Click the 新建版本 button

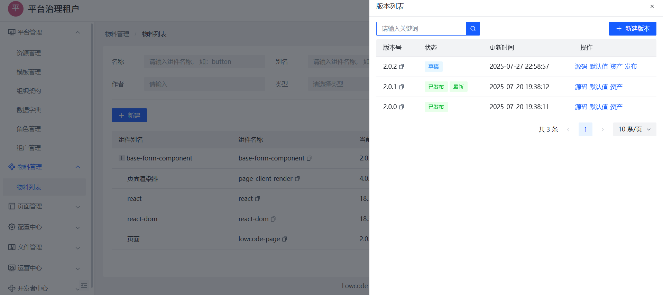click(x=632, y=29)
